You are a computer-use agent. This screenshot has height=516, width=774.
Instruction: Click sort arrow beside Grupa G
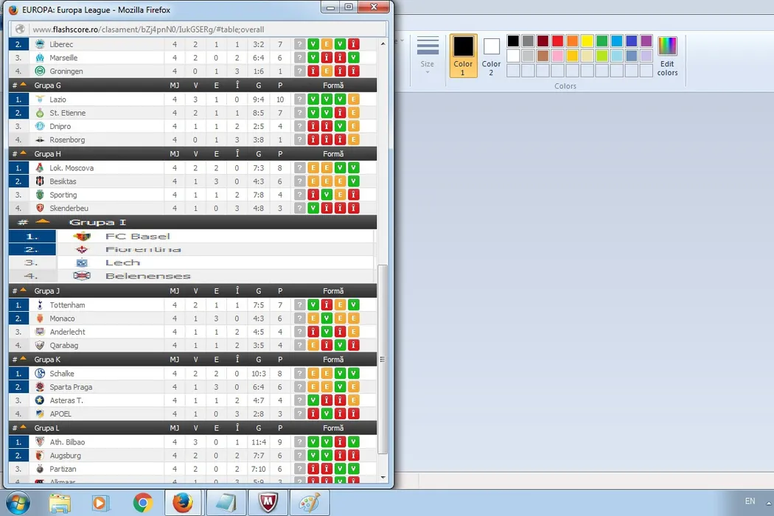(23, 85)
